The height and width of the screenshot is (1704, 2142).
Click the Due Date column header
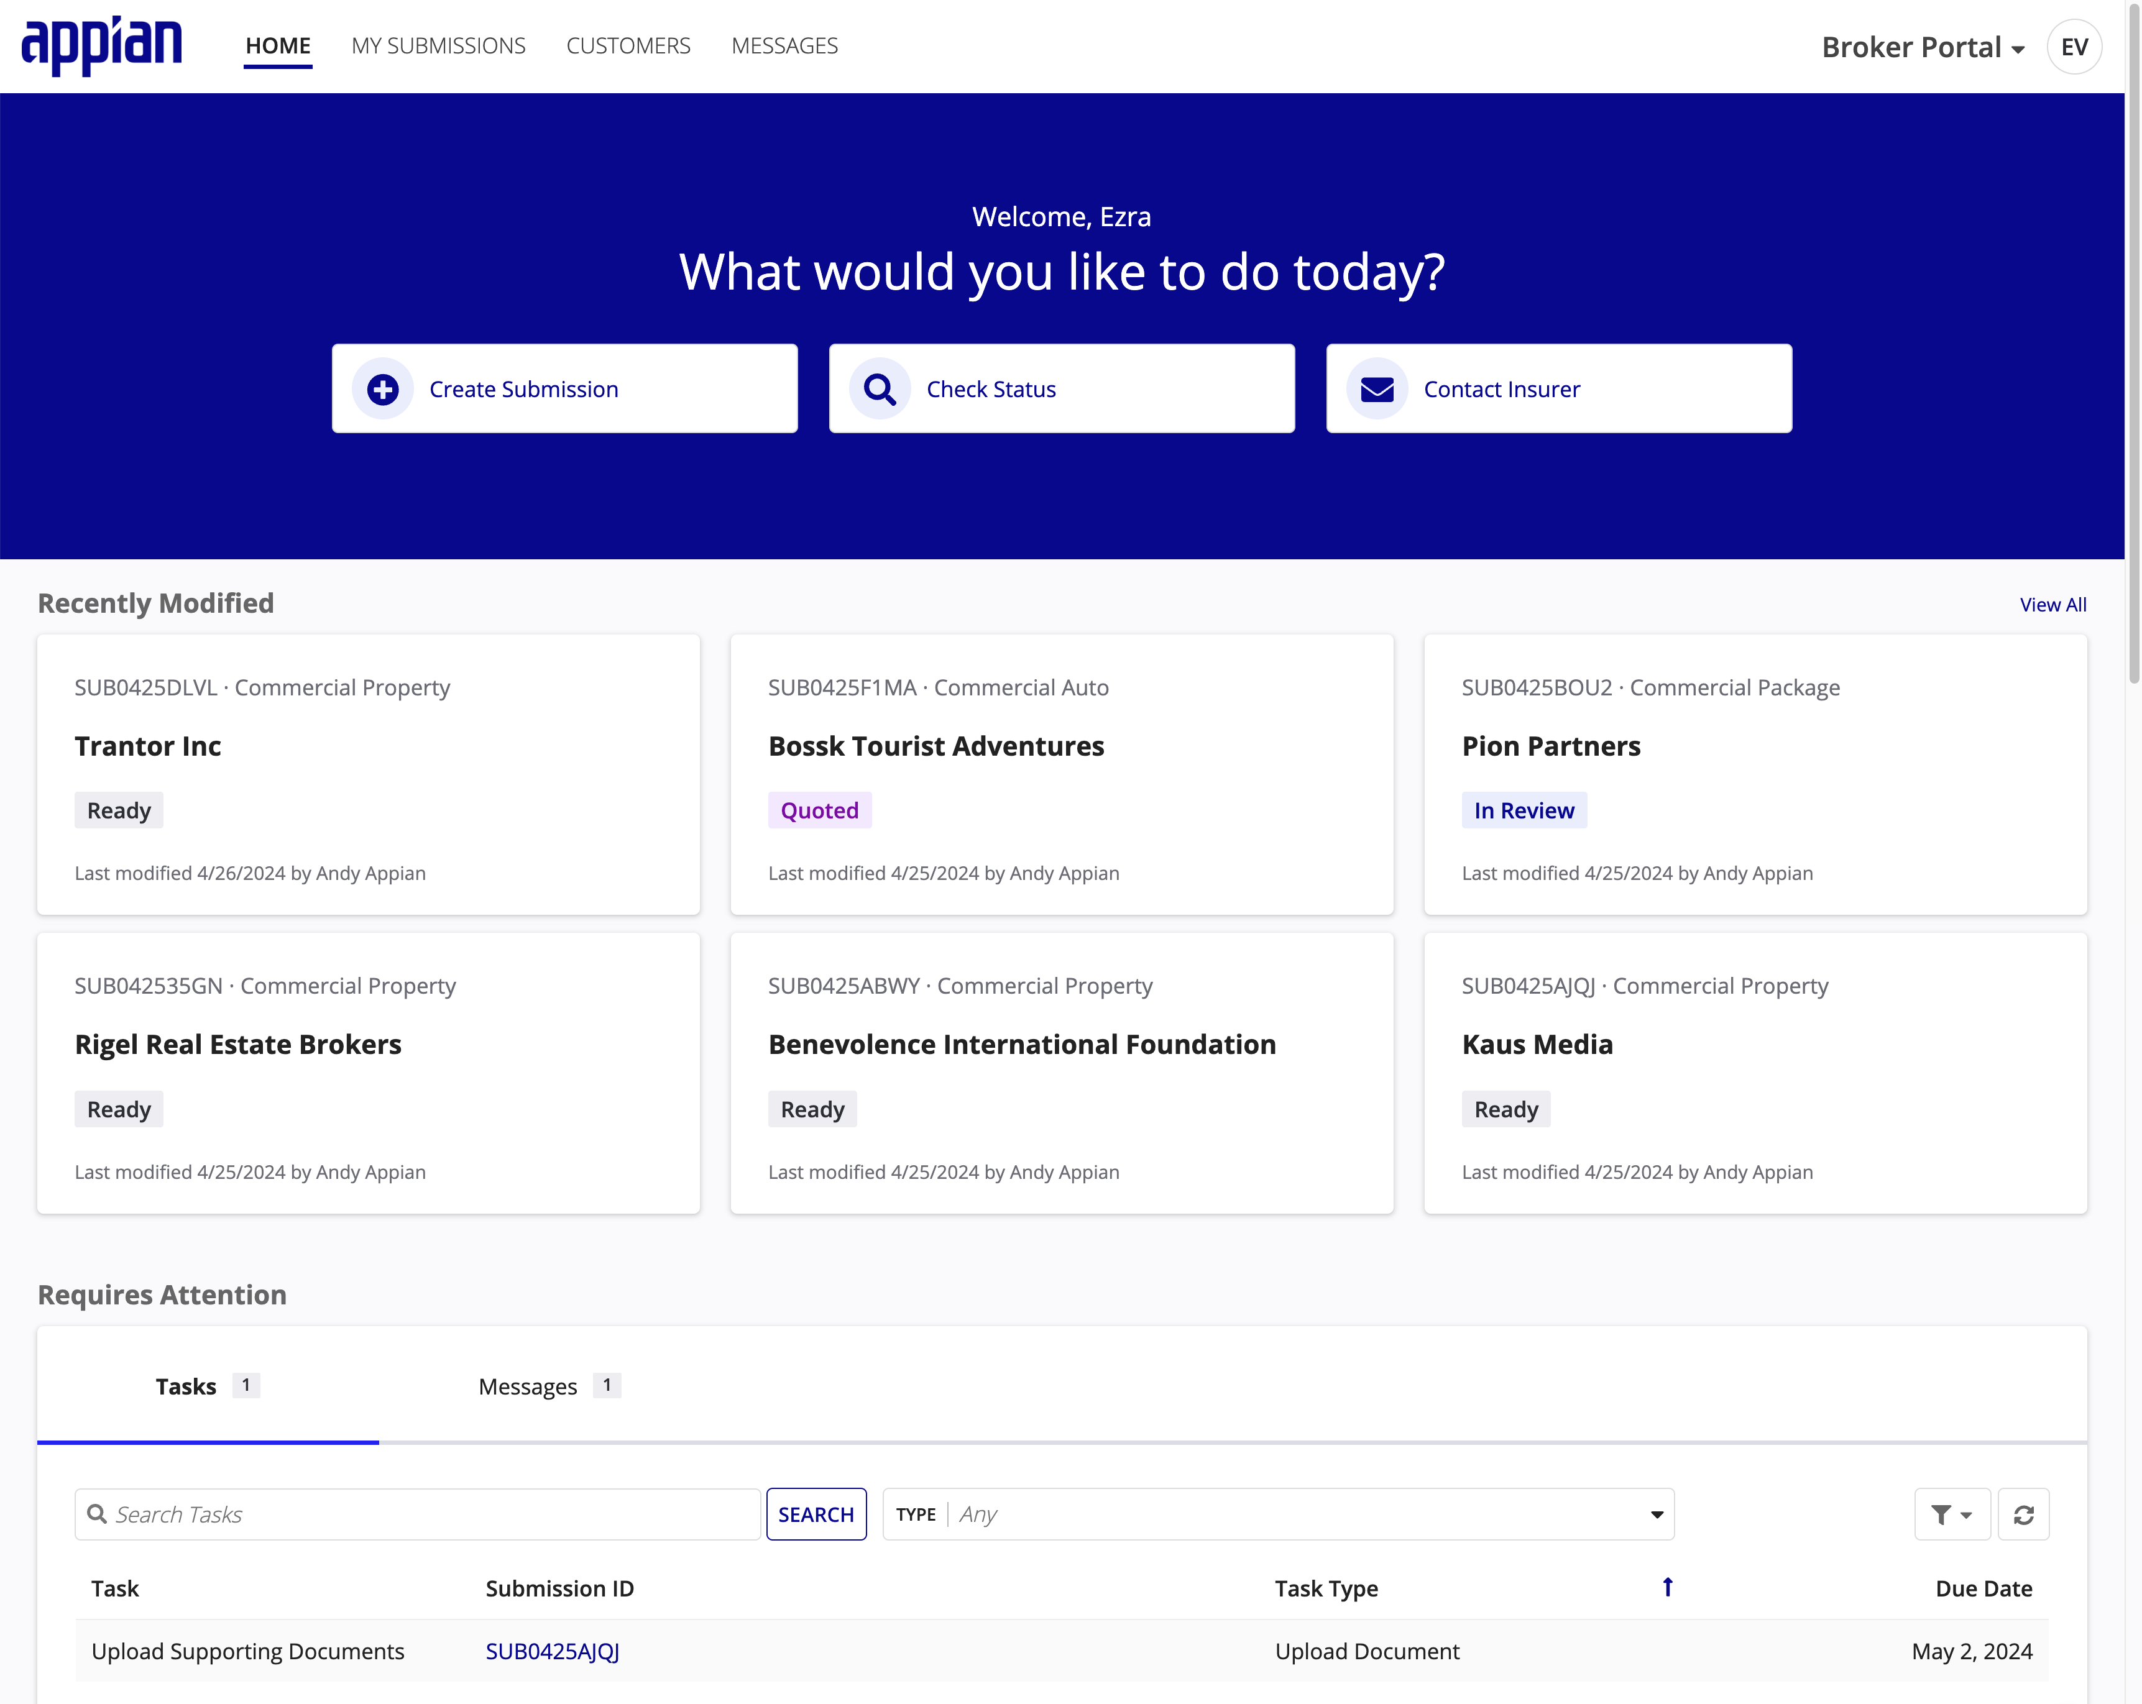click(1984, 1589)
